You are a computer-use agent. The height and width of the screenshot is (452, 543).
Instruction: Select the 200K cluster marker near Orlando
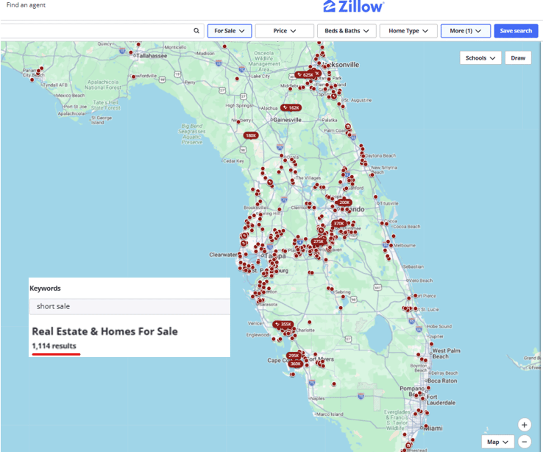click(344, 202)
